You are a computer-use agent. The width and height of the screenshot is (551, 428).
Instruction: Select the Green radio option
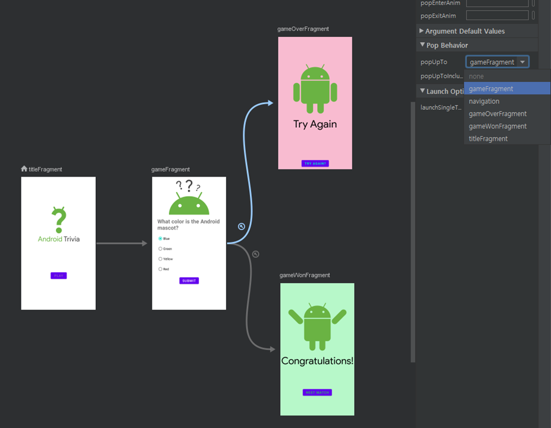(160, 248)
